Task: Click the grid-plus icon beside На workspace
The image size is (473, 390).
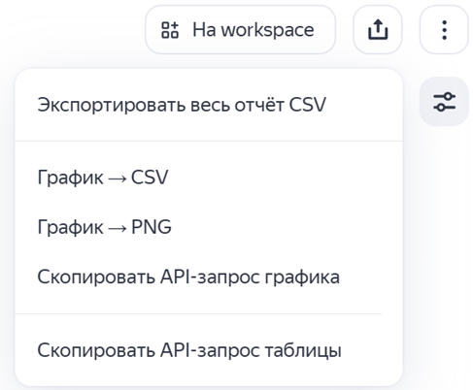Action: [170, 30]
